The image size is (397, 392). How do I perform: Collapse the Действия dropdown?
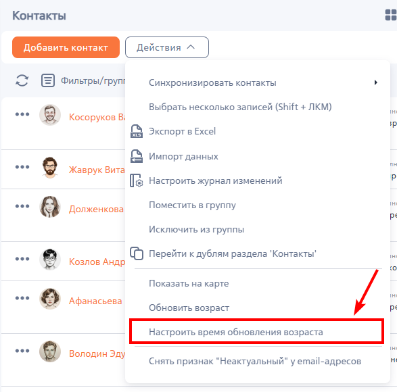(167, 47)
